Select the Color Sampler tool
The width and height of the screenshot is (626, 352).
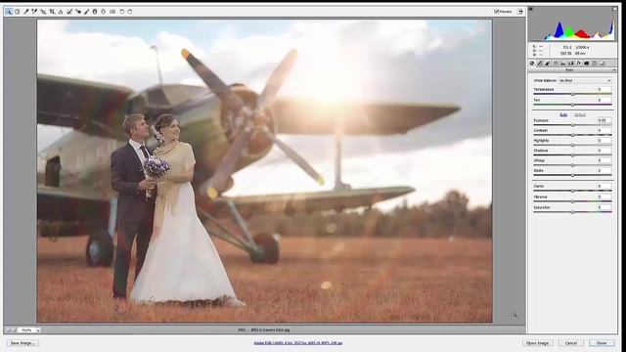(34, 12)
